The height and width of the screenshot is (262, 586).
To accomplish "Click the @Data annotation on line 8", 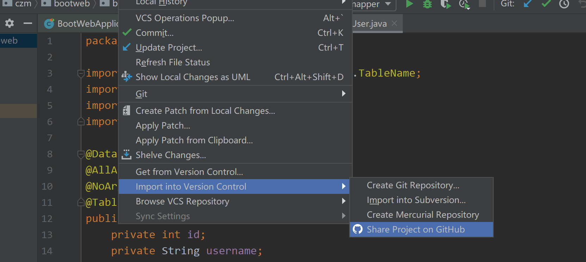I will [101, 154].
